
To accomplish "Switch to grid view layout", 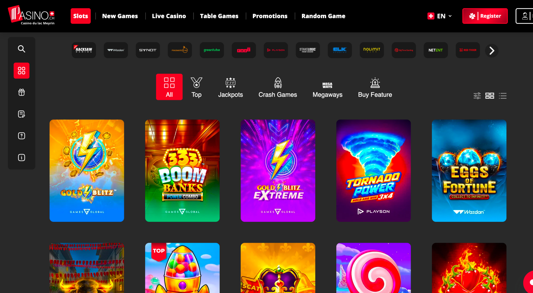I will point(490,96).
